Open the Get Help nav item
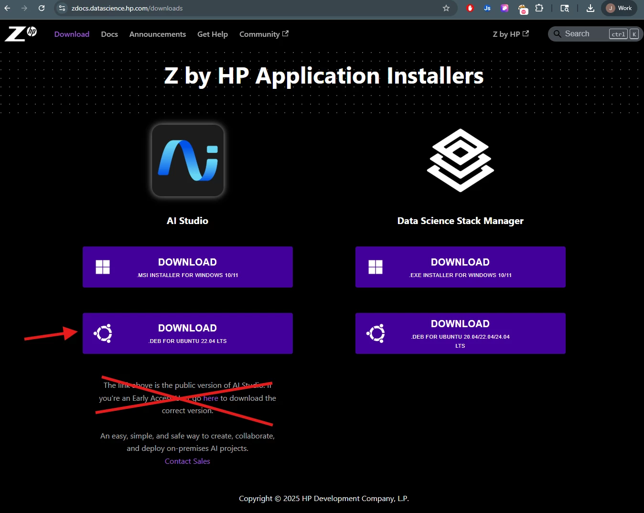 click(213, 34)
